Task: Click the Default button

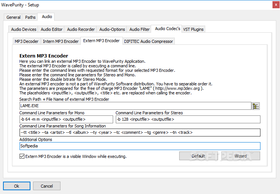Action: (x=198, y=156)
